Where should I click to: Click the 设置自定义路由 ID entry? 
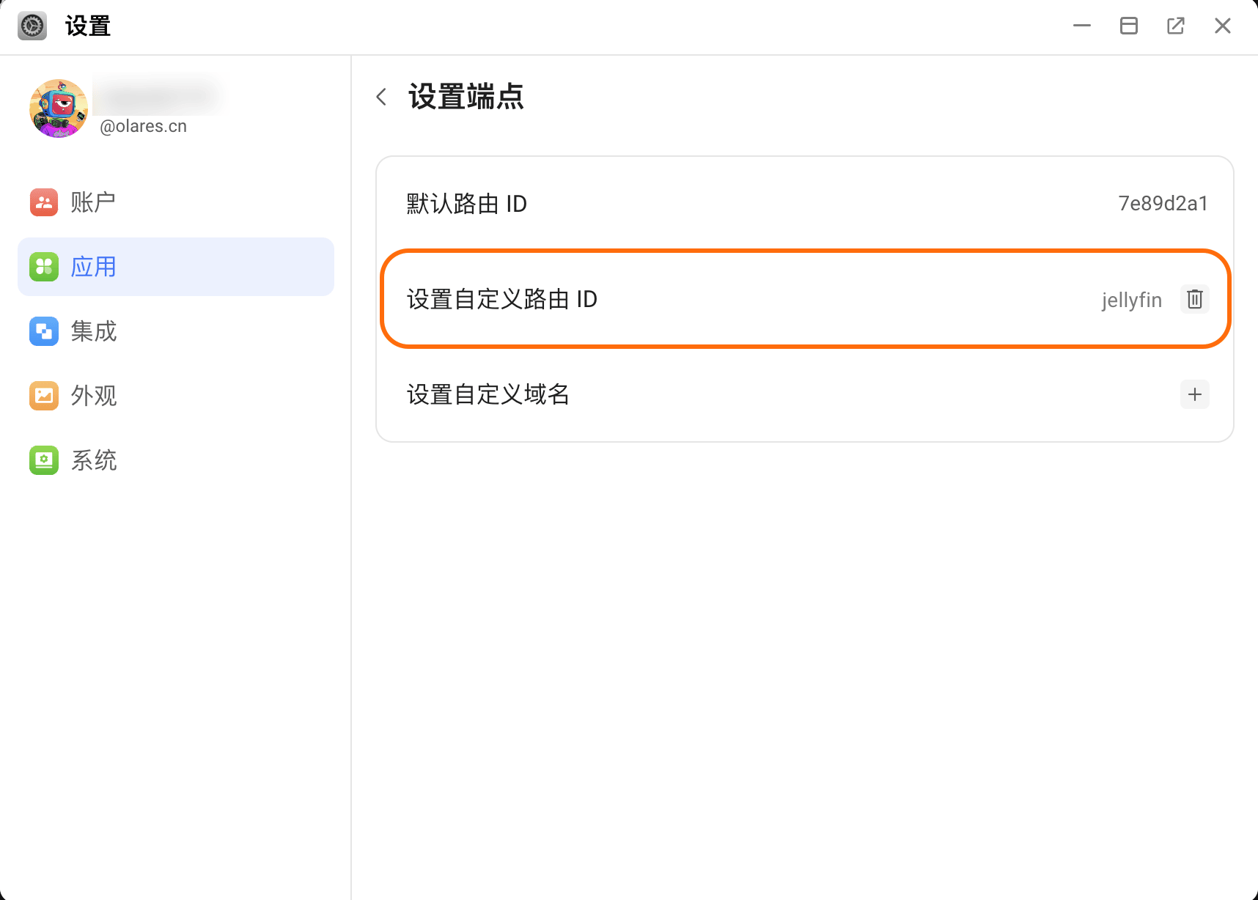pyautogui.click(x=502, y=299)
